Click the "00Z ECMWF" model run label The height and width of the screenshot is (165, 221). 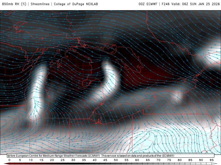pos(148,4)
